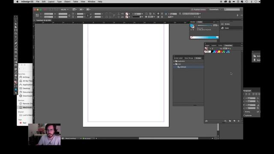Select Desktop in Finder sidebar
Viewport: 274px width, 154px height.
(26, 89)
